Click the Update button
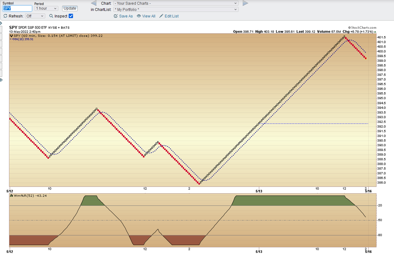Viewport: 394px width, 256px height. [69, 8]
